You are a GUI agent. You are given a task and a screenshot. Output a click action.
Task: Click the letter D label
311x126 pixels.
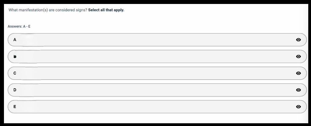click(15, 90)
